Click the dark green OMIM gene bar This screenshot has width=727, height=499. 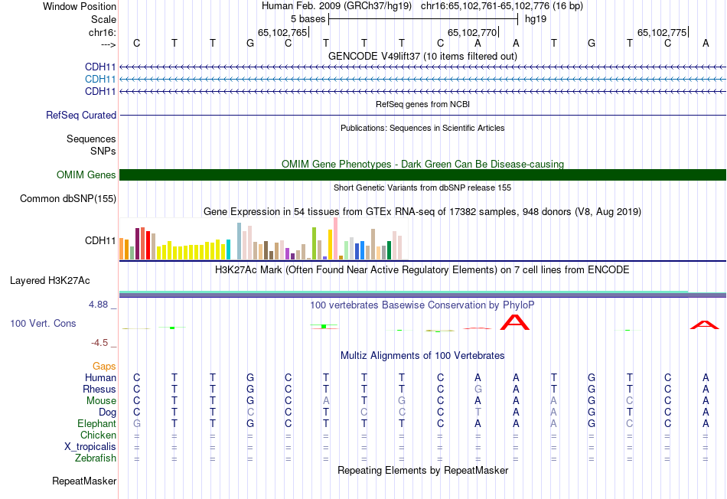click(x=422, y=174)
